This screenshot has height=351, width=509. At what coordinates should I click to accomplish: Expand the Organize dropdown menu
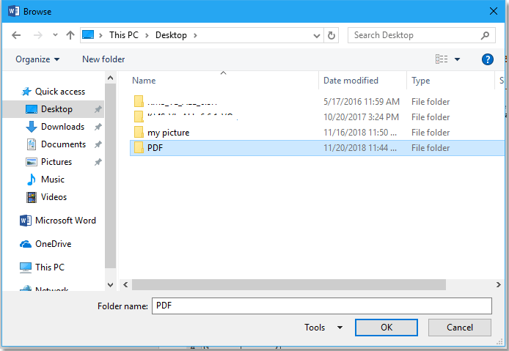pos(37,59)
